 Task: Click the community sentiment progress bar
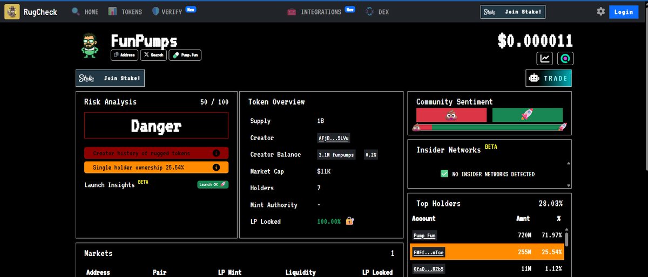pos(489,127)
